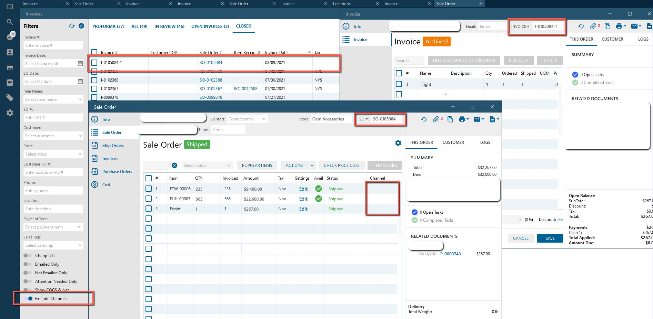This screenshot has width=653, height=319.
Task: Open sale order link SO-0102367
Action: coord(211,89)
